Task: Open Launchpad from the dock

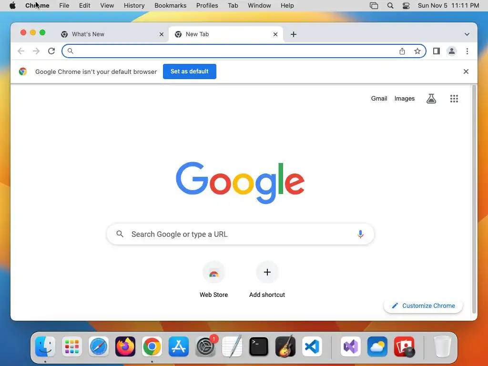Action: coord(72,346)
